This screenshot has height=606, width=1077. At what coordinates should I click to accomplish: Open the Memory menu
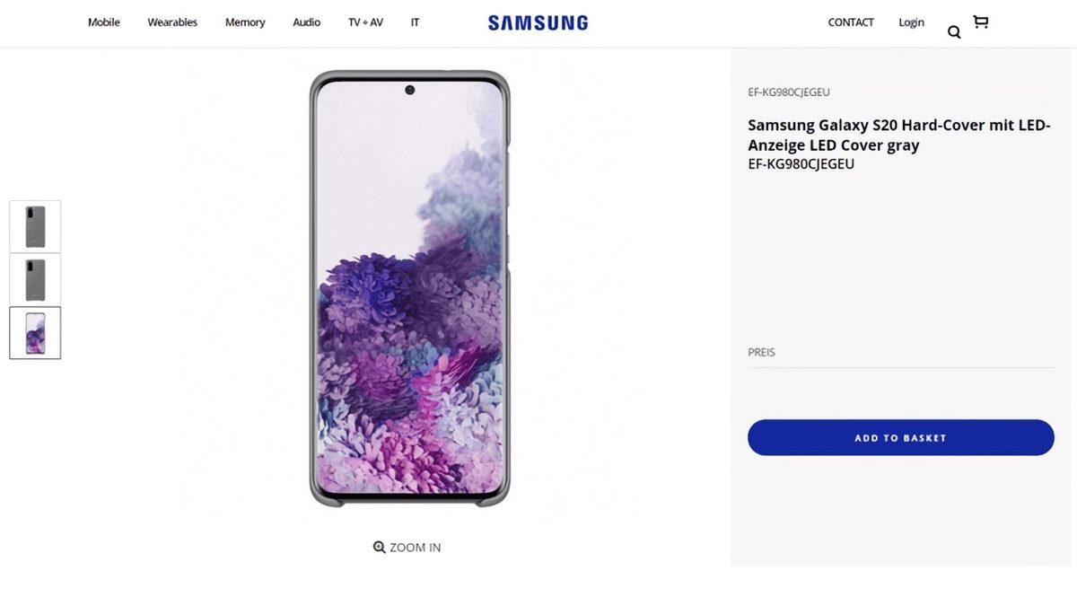pyautogui.click(x=244, y=21)
